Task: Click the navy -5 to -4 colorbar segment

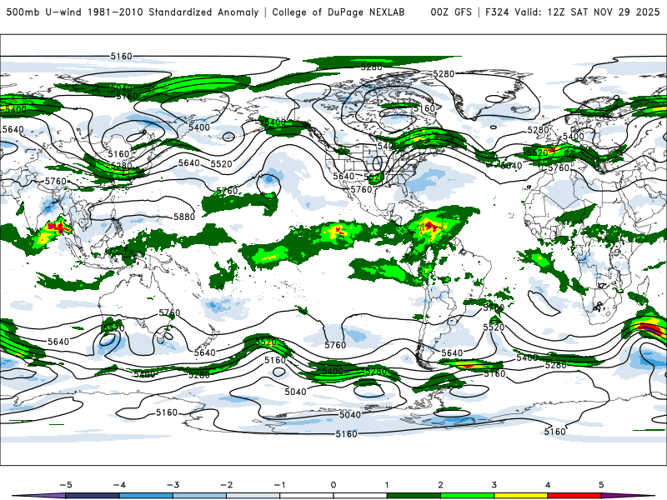Action: click(x=93, y=496)
